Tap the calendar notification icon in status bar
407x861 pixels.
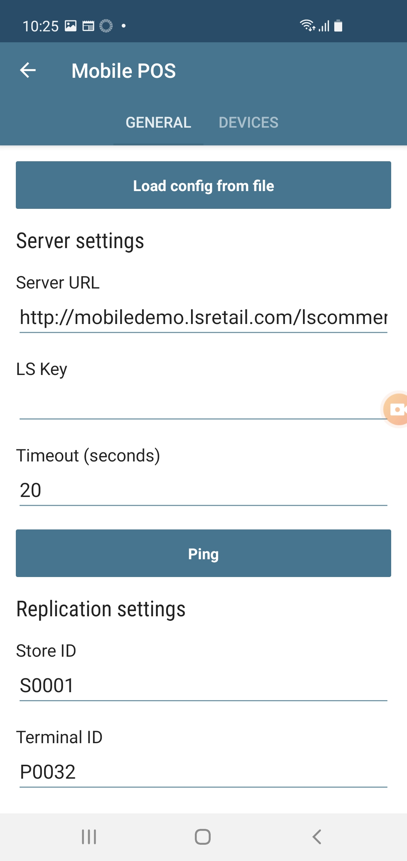click(88, 26)
